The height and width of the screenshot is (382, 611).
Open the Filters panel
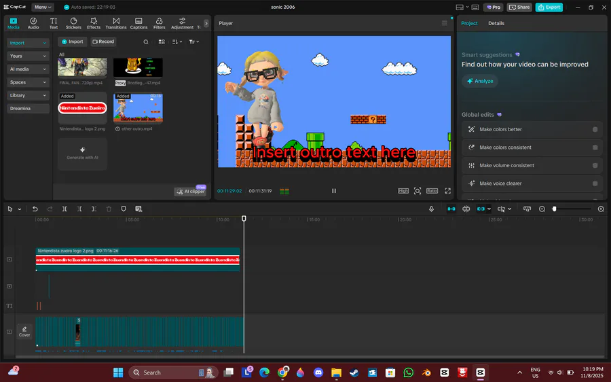(x=159, y=24)
